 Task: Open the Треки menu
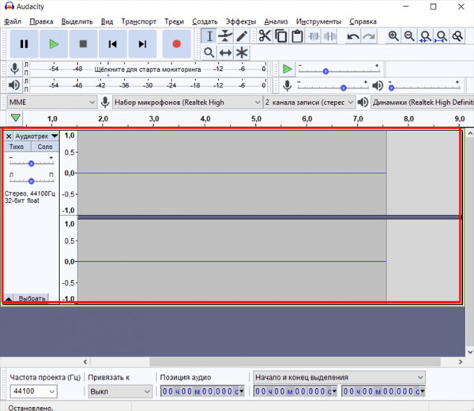(174, 21)
